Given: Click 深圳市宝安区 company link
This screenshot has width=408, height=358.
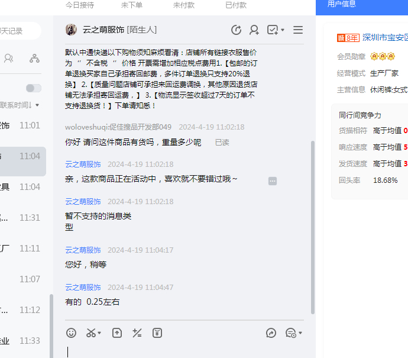Looking at the screenshot, I should (x=385, y=38).
